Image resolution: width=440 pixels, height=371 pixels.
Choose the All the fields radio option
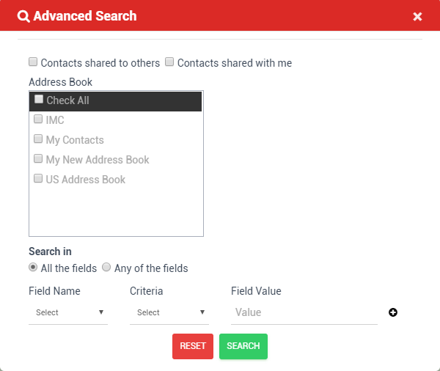click(x=33, y=268)
